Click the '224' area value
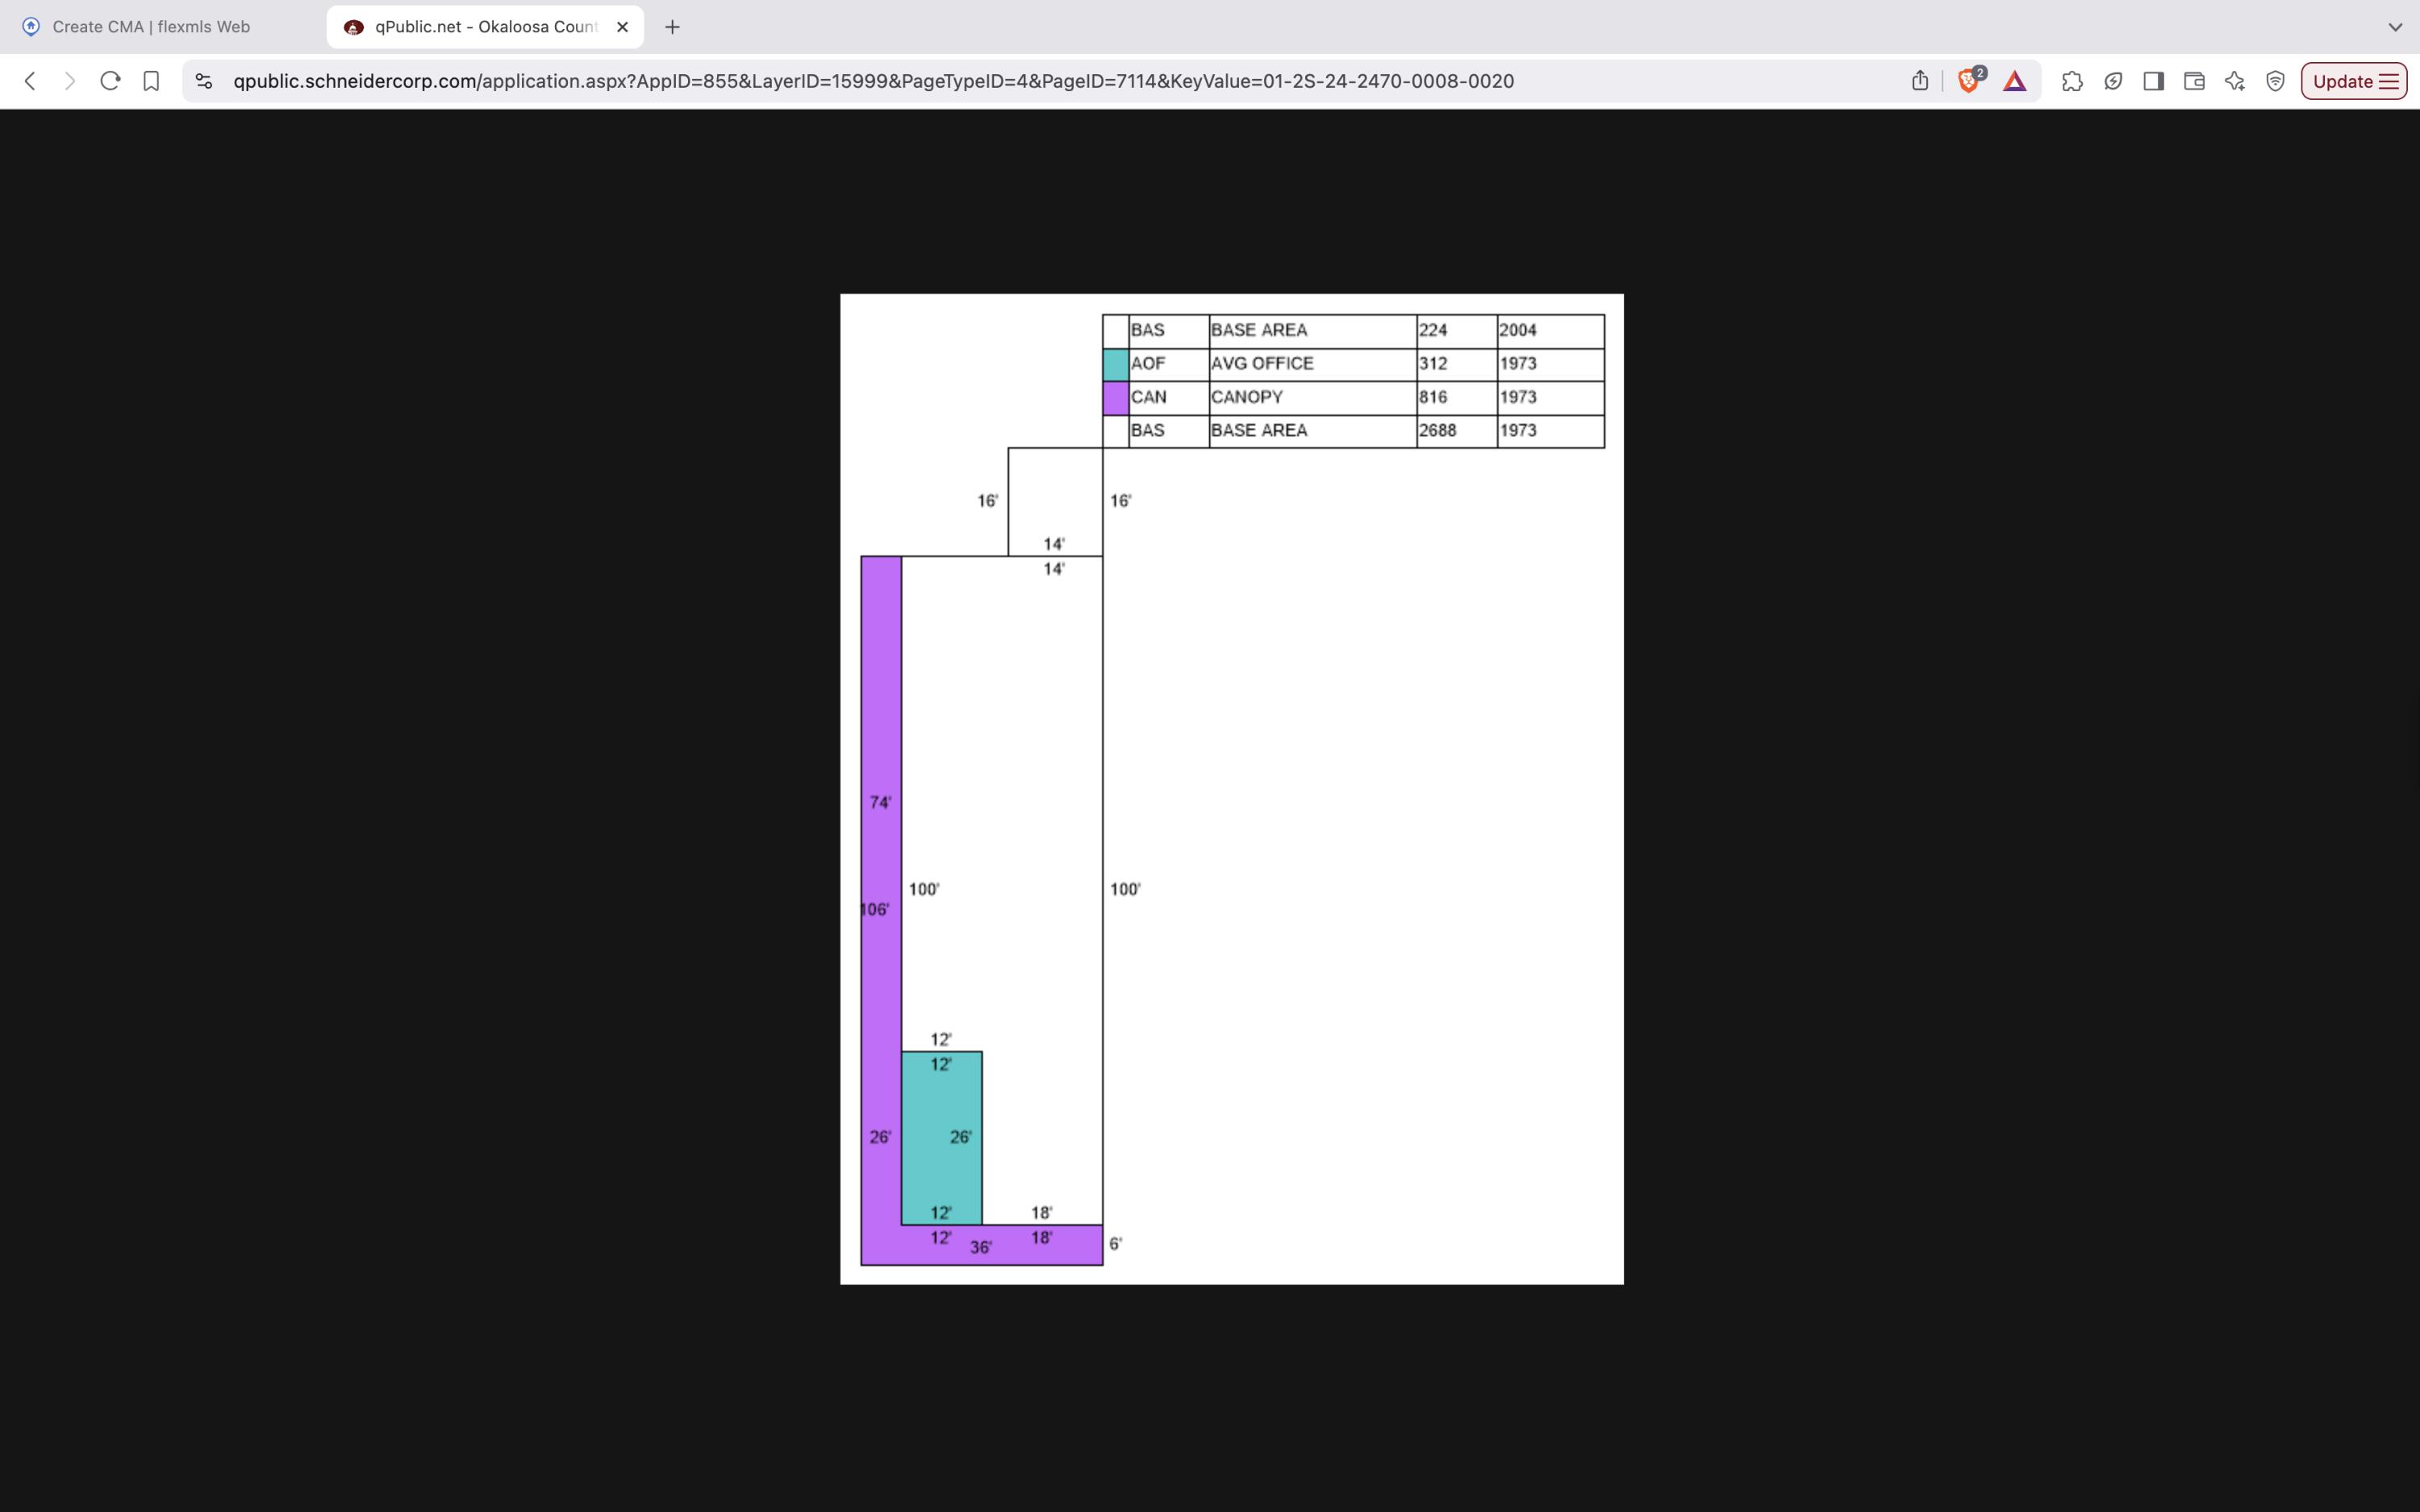2420x1512 pixels. click(1433, 330)
